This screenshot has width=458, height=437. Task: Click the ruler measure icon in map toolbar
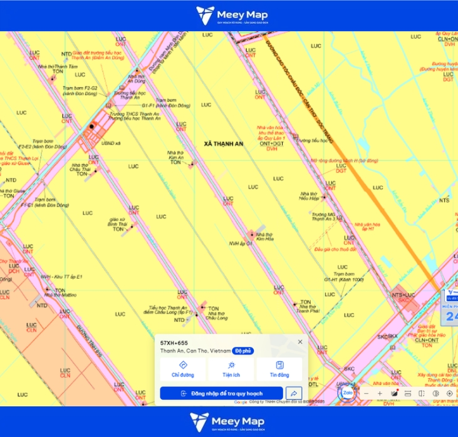click(x=408, y=394)
